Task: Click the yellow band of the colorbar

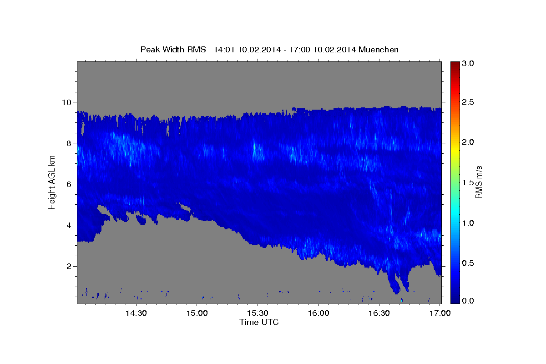Action: click(455, 150)
